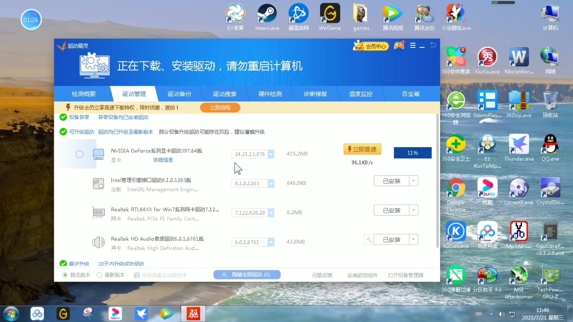Open 腾讯会议 desktop shortcut

(x=424, y=17)
